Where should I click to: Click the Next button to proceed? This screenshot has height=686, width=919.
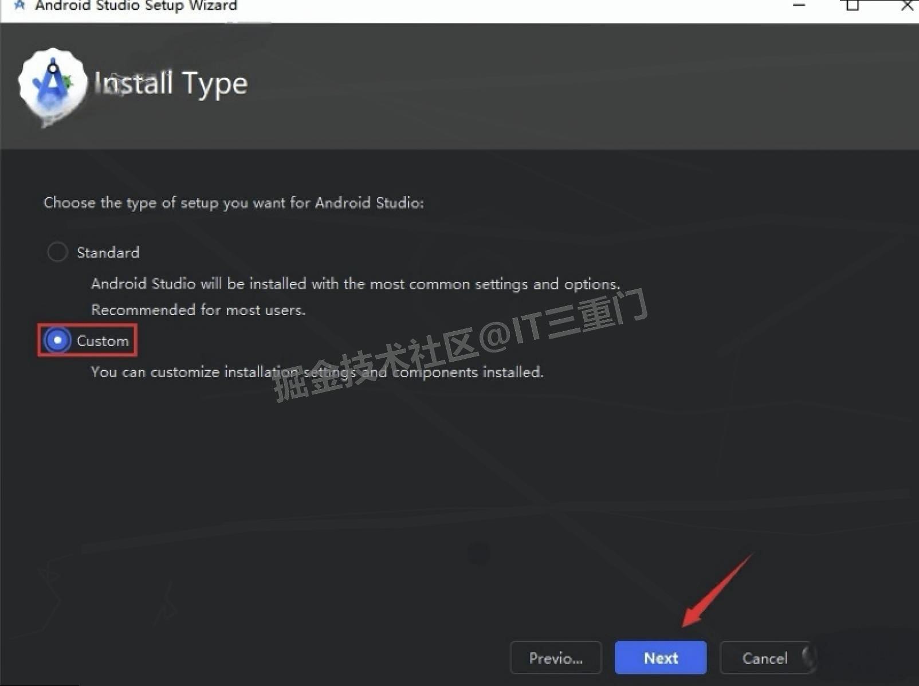660,657
